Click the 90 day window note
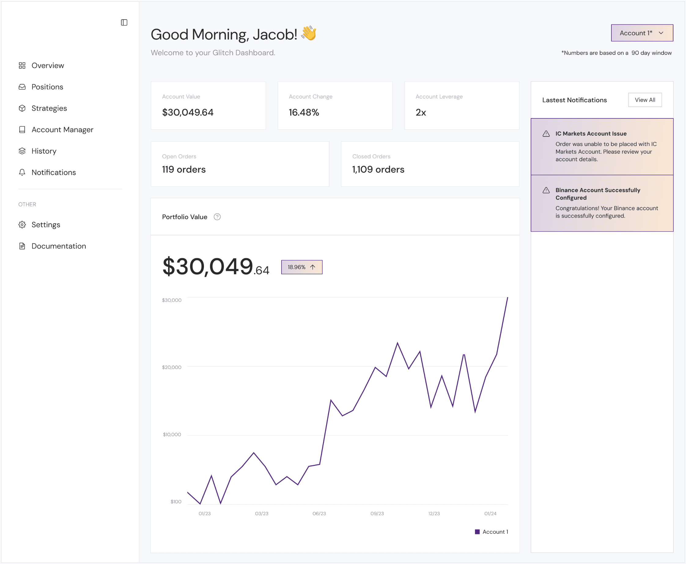The height and width of the screenshot is (564, 686). 616,53
